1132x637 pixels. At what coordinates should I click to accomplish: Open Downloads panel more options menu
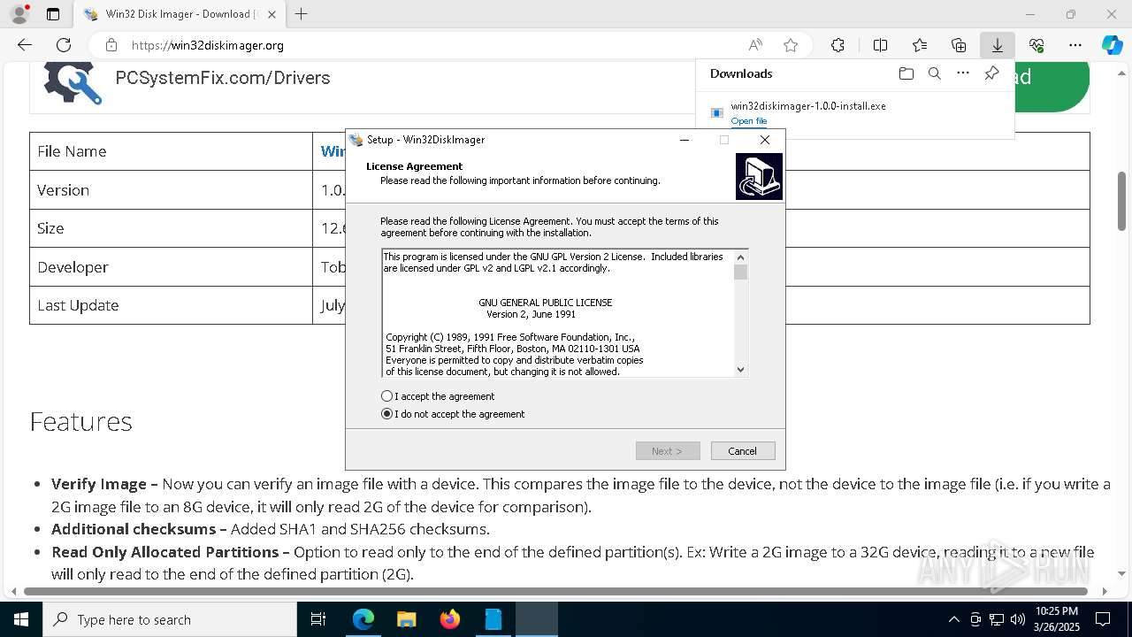point(963,73)
